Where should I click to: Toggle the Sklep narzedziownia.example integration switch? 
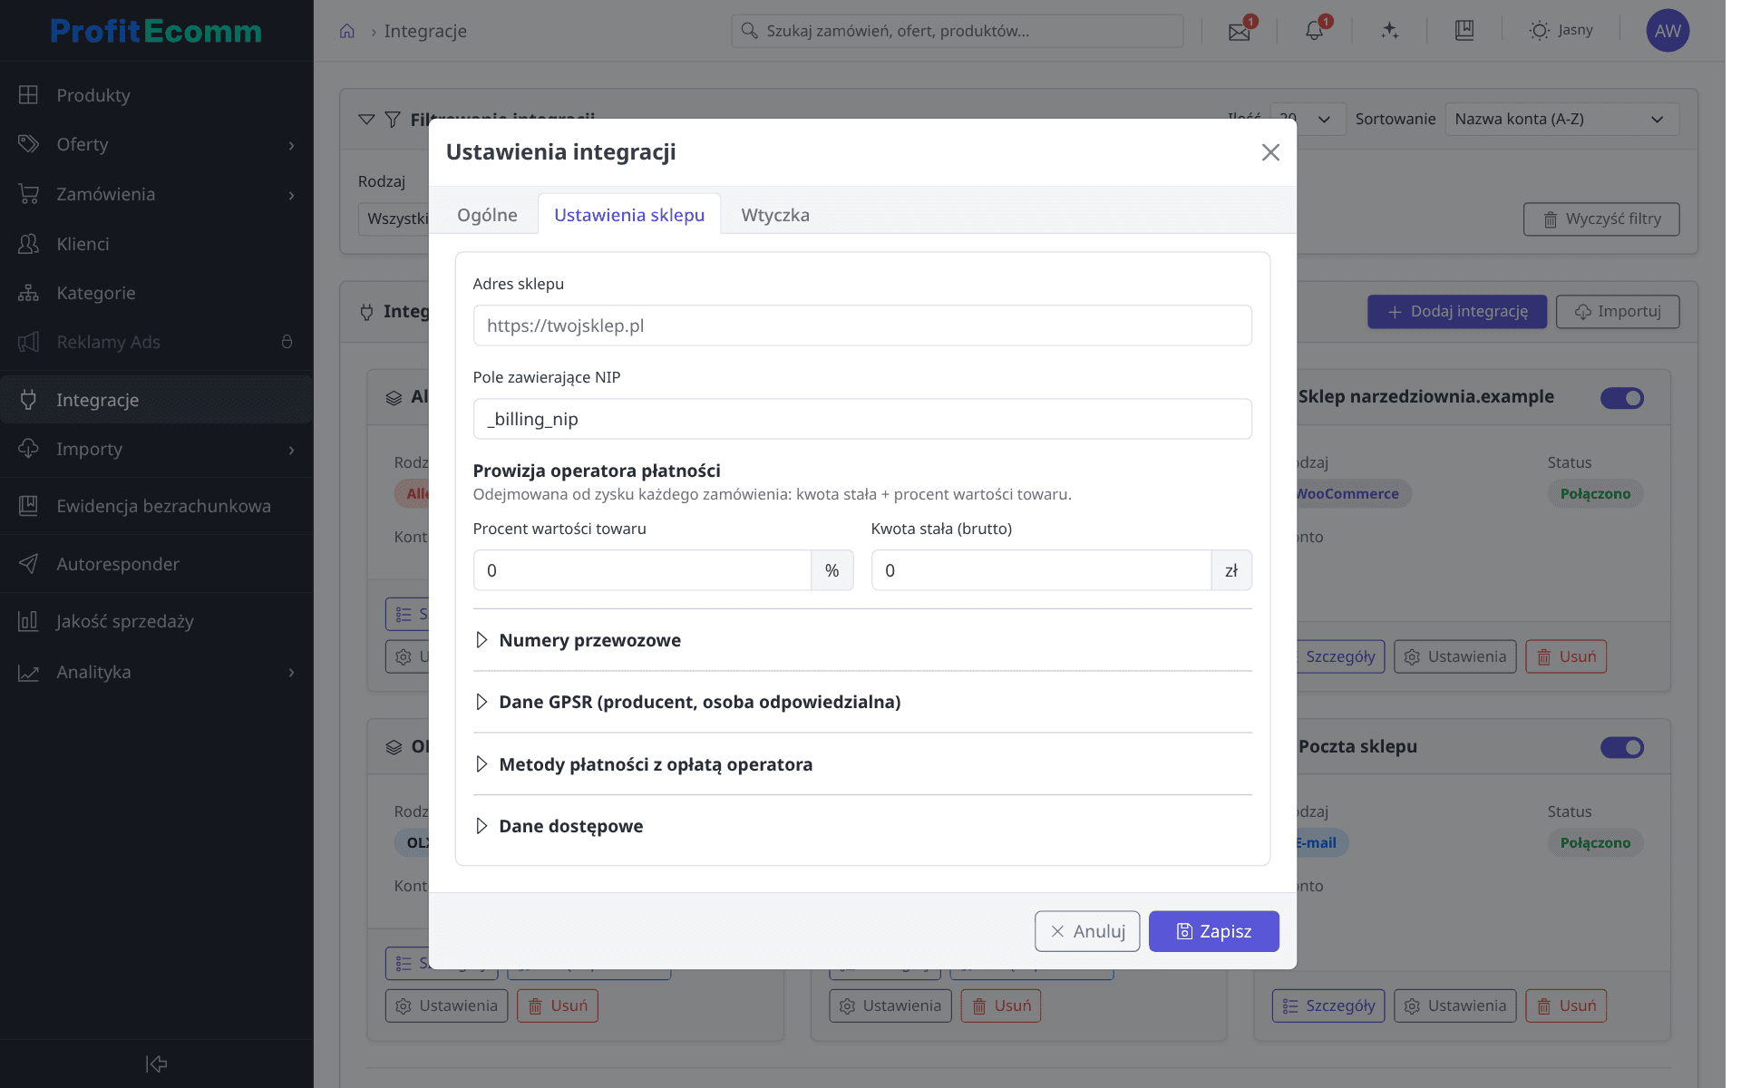1621,397
